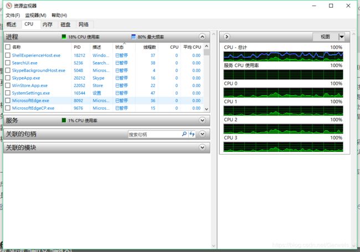
Task: Collapse the graph pane with the round arrow button
Action: [x=227, y=37]
